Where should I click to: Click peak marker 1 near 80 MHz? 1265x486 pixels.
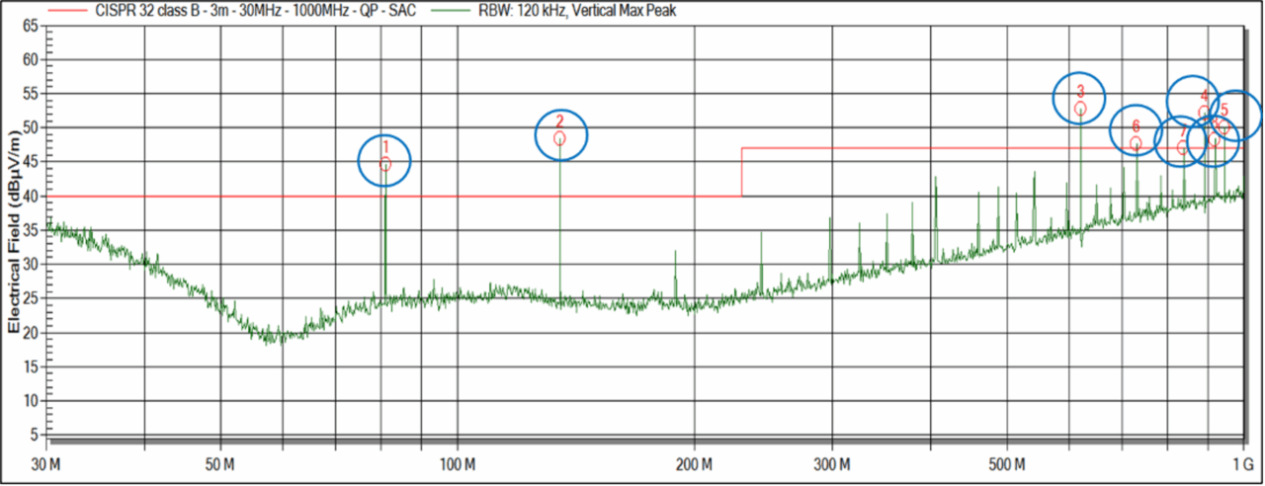(385, 164)
